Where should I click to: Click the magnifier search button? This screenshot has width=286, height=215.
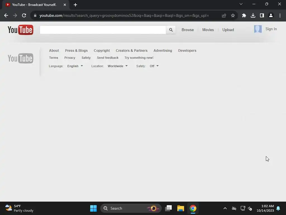coord(171,30)
